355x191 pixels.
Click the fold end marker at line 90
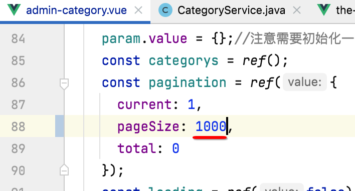pos(64,170)
